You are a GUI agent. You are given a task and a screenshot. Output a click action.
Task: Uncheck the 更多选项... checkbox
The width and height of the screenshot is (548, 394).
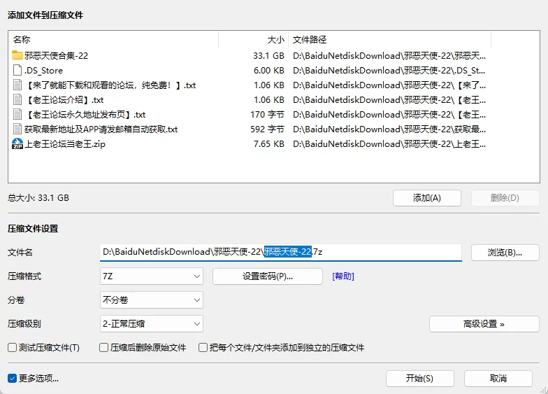point(13,378)
